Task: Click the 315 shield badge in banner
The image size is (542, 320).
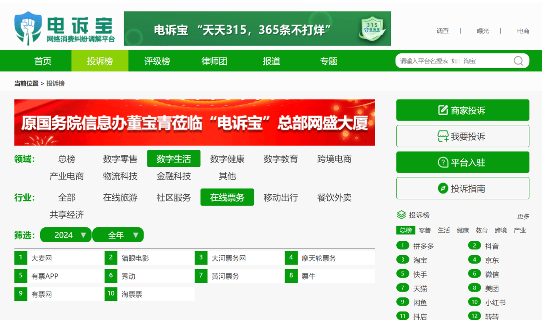Action: tap(372, 28)
